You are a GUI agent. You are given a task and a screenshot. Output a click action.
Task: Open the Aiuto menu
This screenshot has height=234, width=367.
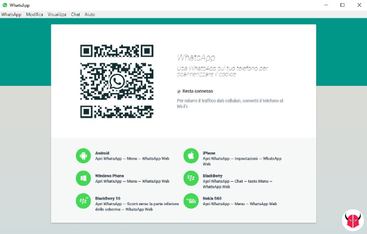[x=90, y=15]
